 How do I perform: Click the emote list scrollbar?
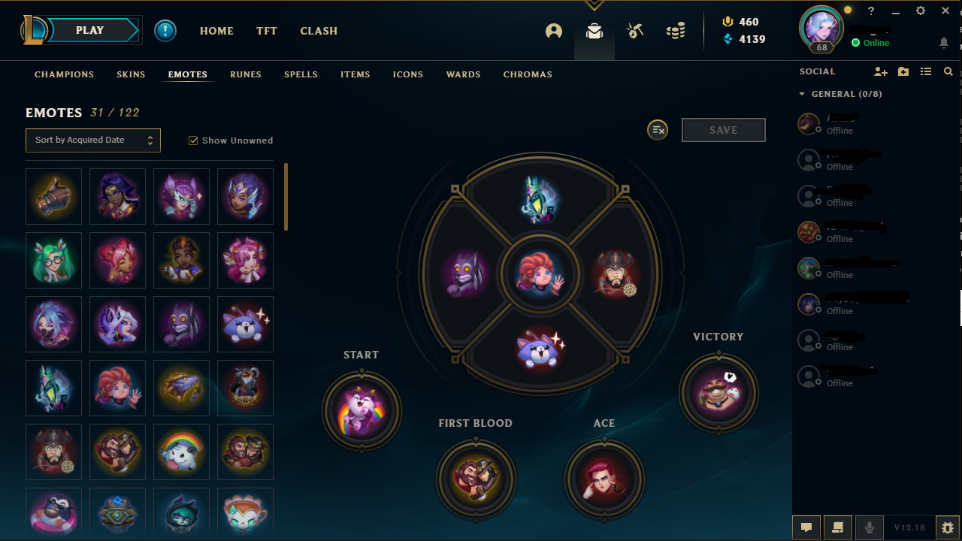[x=286, y=197]
